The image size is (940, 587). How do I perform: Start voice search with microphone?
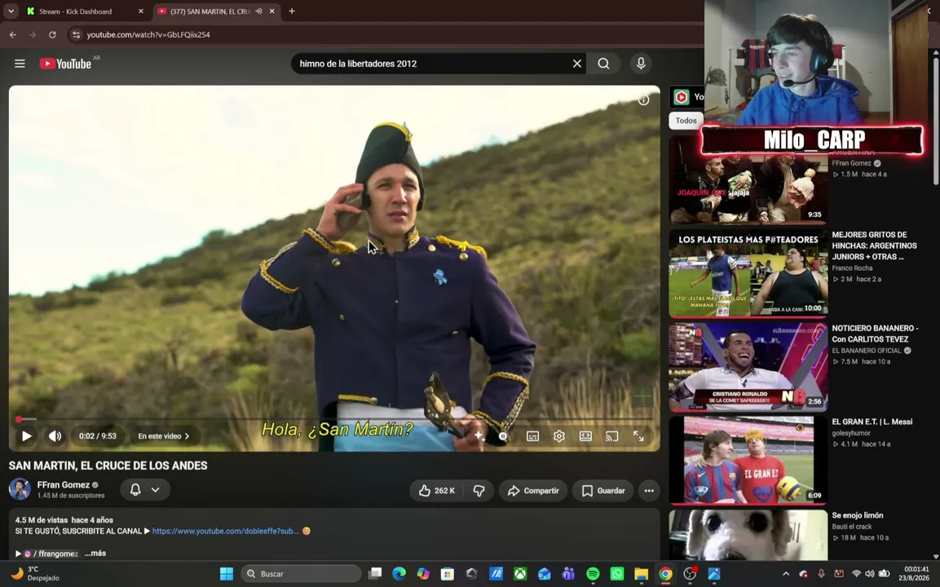click(641, 64)
